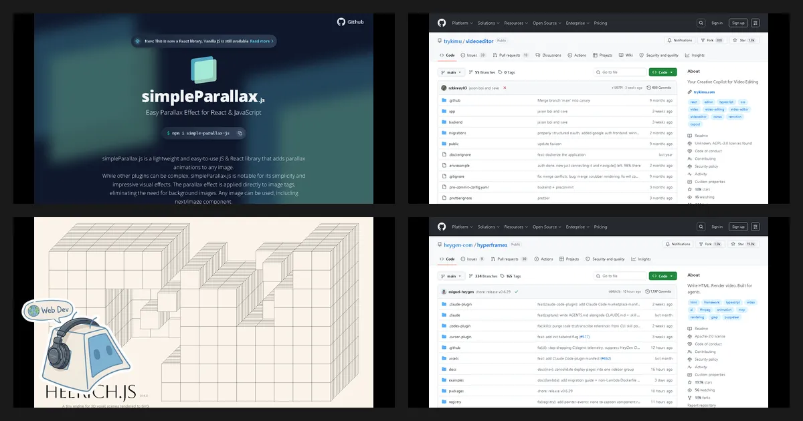
Task: Expand the Resources menu in the hyperframes window
Action: (x=515, y=227)
